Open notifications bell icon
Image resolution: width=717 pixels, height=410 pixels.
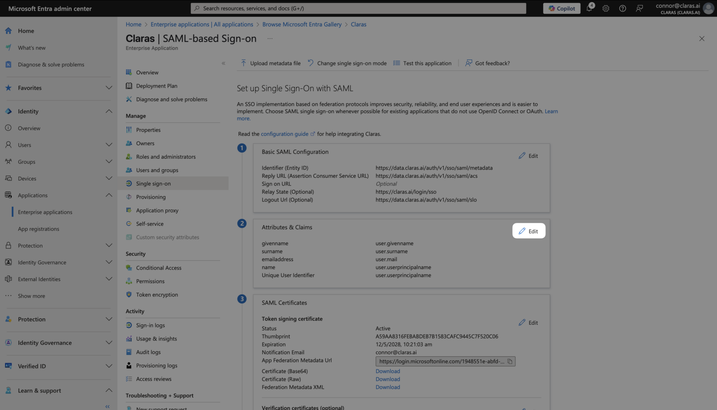point(589,8)
